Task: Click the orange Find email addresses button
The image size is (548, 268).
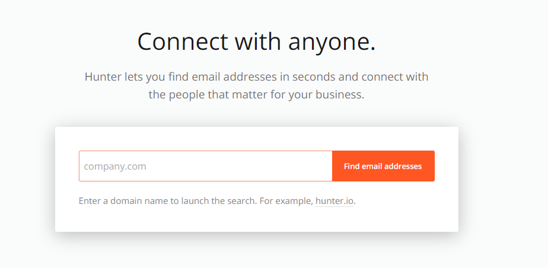Action: 383,166
